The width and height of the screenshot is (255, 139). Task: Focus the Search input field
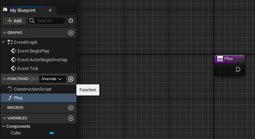tap(47, 21)
